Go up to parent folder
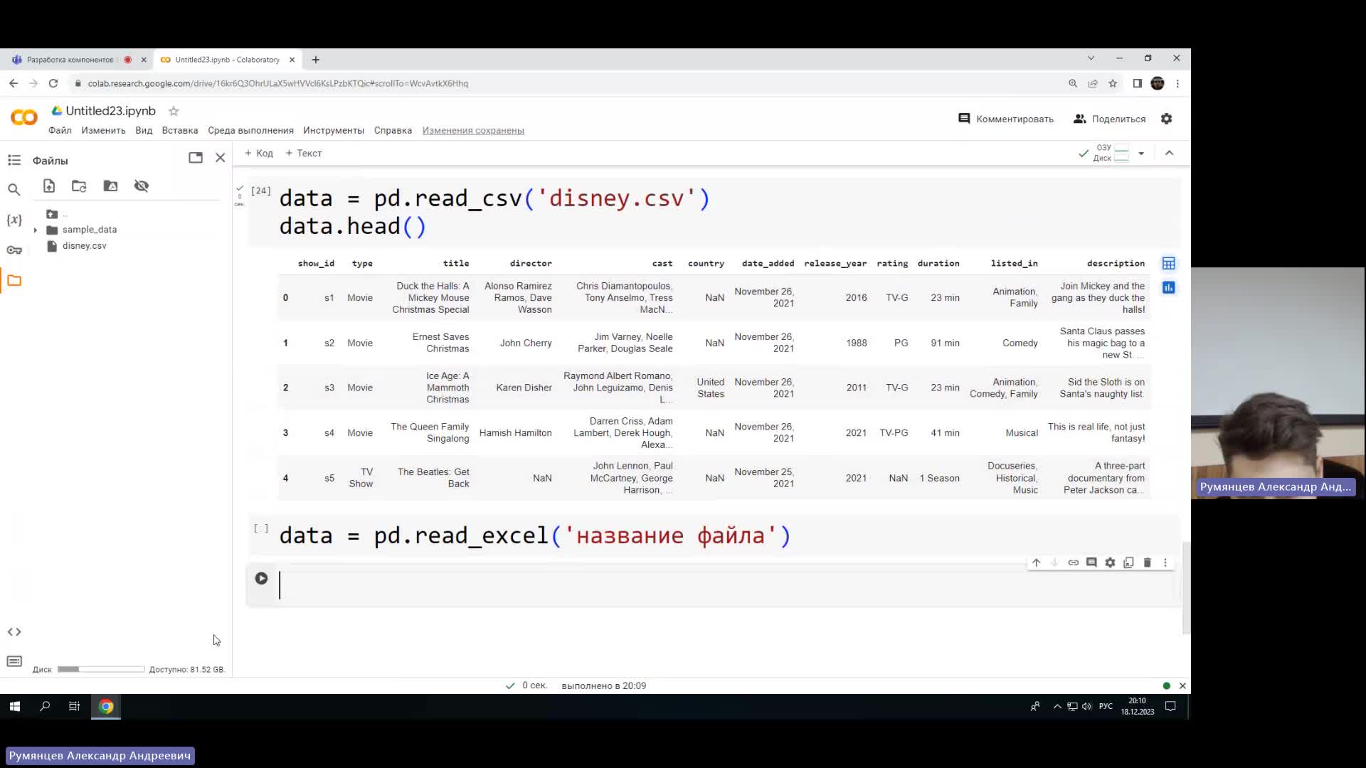The width and height of the screenshot is (1366, 768). pyautogui.click(x=52, y=214)
